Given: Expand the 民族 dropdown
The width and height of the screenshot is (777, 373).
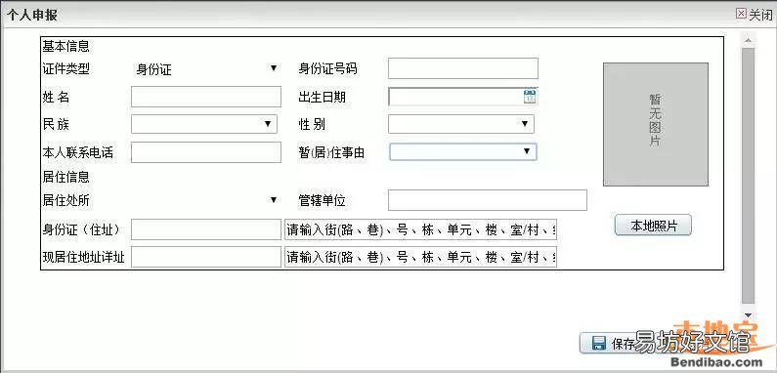Looking at the screenshot, I should (204, 124).
